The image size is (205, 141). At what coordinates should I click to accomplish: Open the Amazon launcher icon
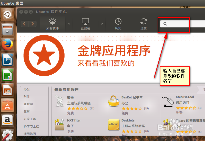coord(7,120)
